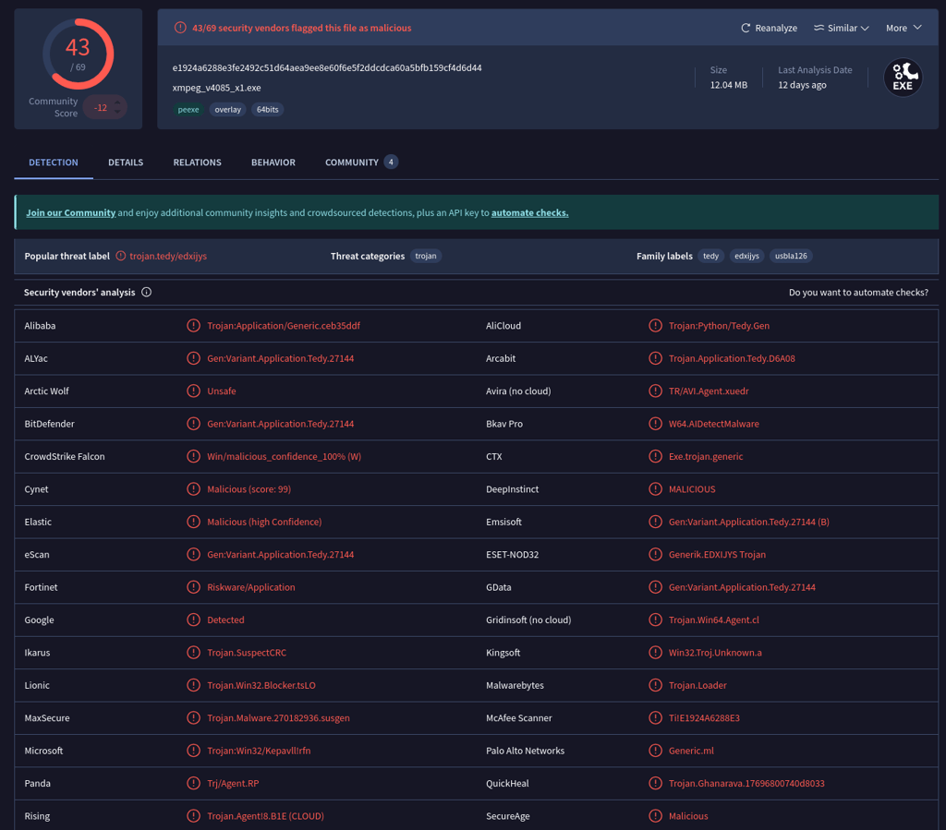This screenshot has height=830, width=946.
Task: Click the AliCloud detection alert icon
Action: click(655, 326)
